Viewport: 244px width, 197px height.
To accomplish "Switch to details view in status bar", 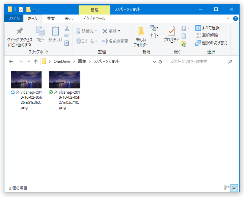I will coord(227,188).
